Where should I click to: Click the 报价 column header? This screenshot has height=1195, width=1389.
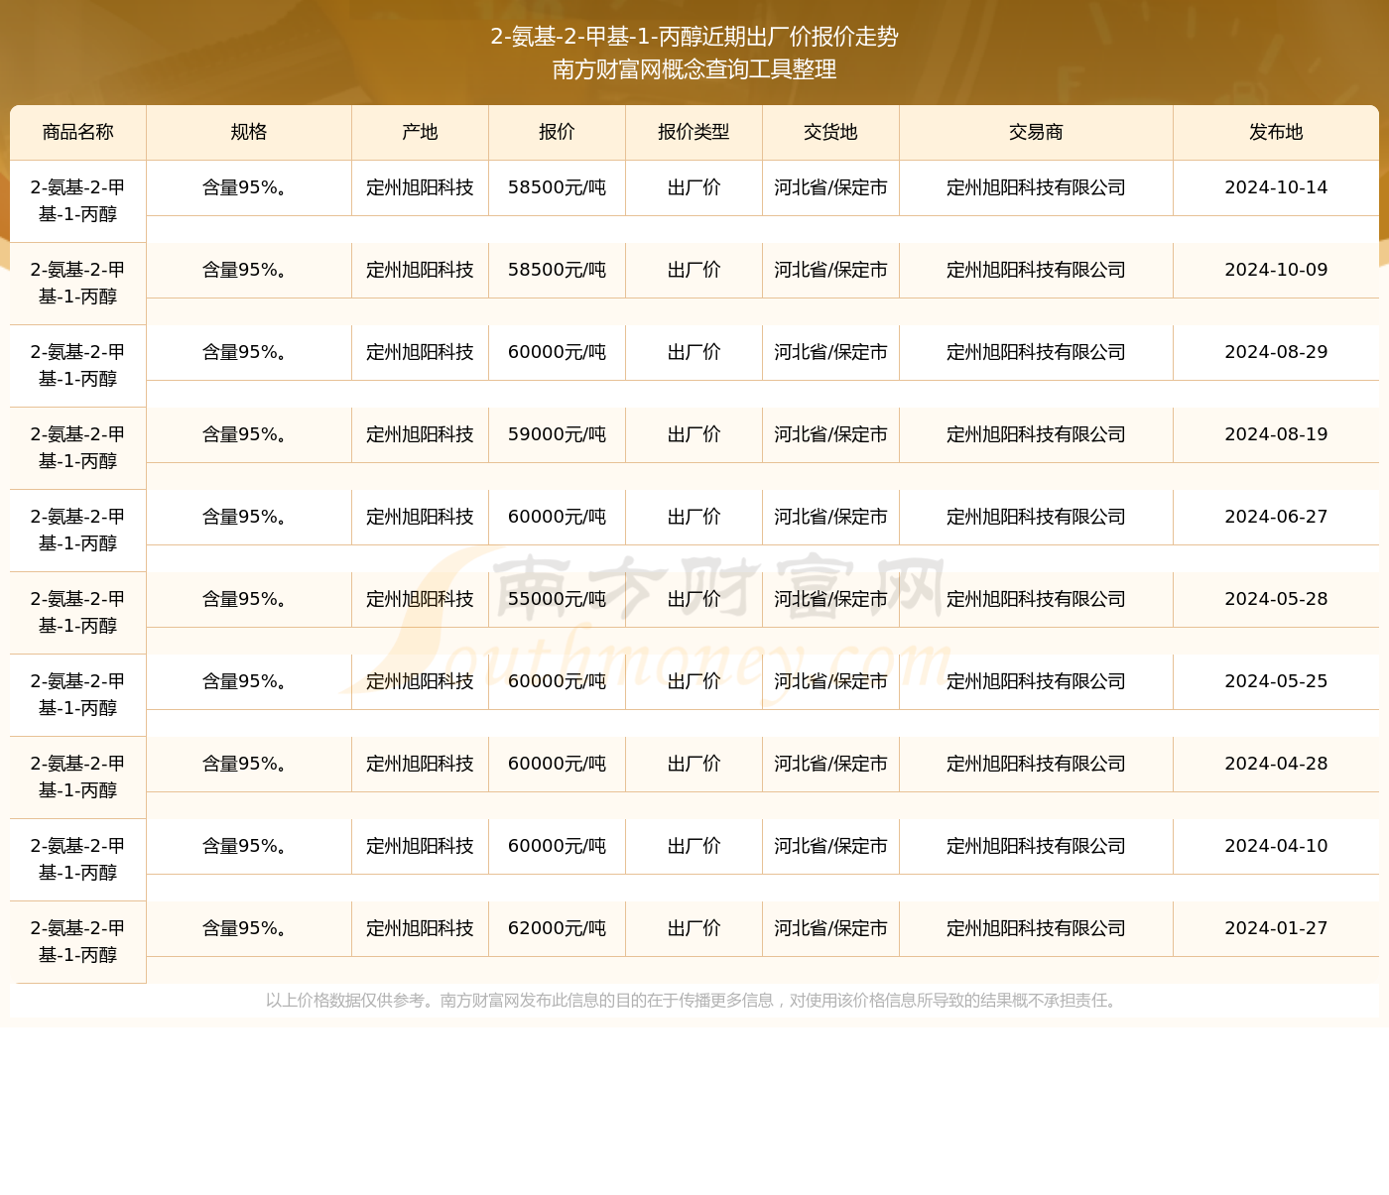click(557, 132)
